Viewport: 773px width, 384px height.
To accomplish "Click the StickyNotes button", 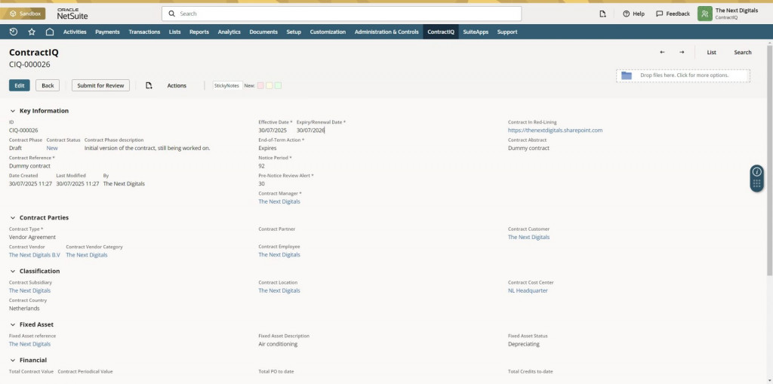I will click(226, 86).
